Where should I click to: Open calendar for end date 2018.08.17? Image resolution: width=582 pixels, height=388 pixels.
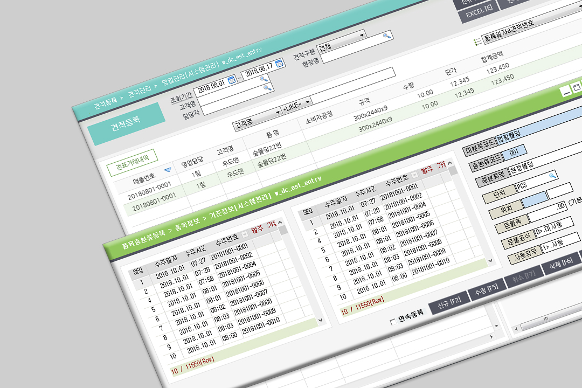(x=280, y=63)
